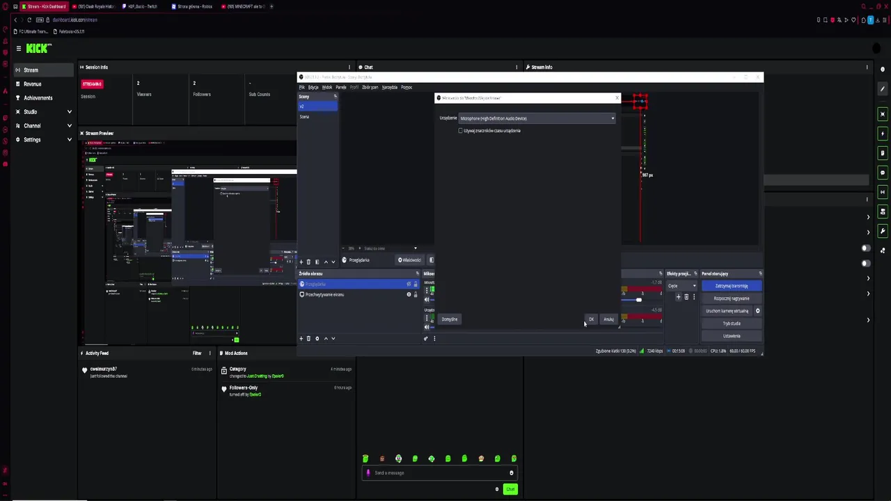891x501 pixels.
Task: Enable Używaj znaczników czasu urządzenia checkbox
Action: 460,131
